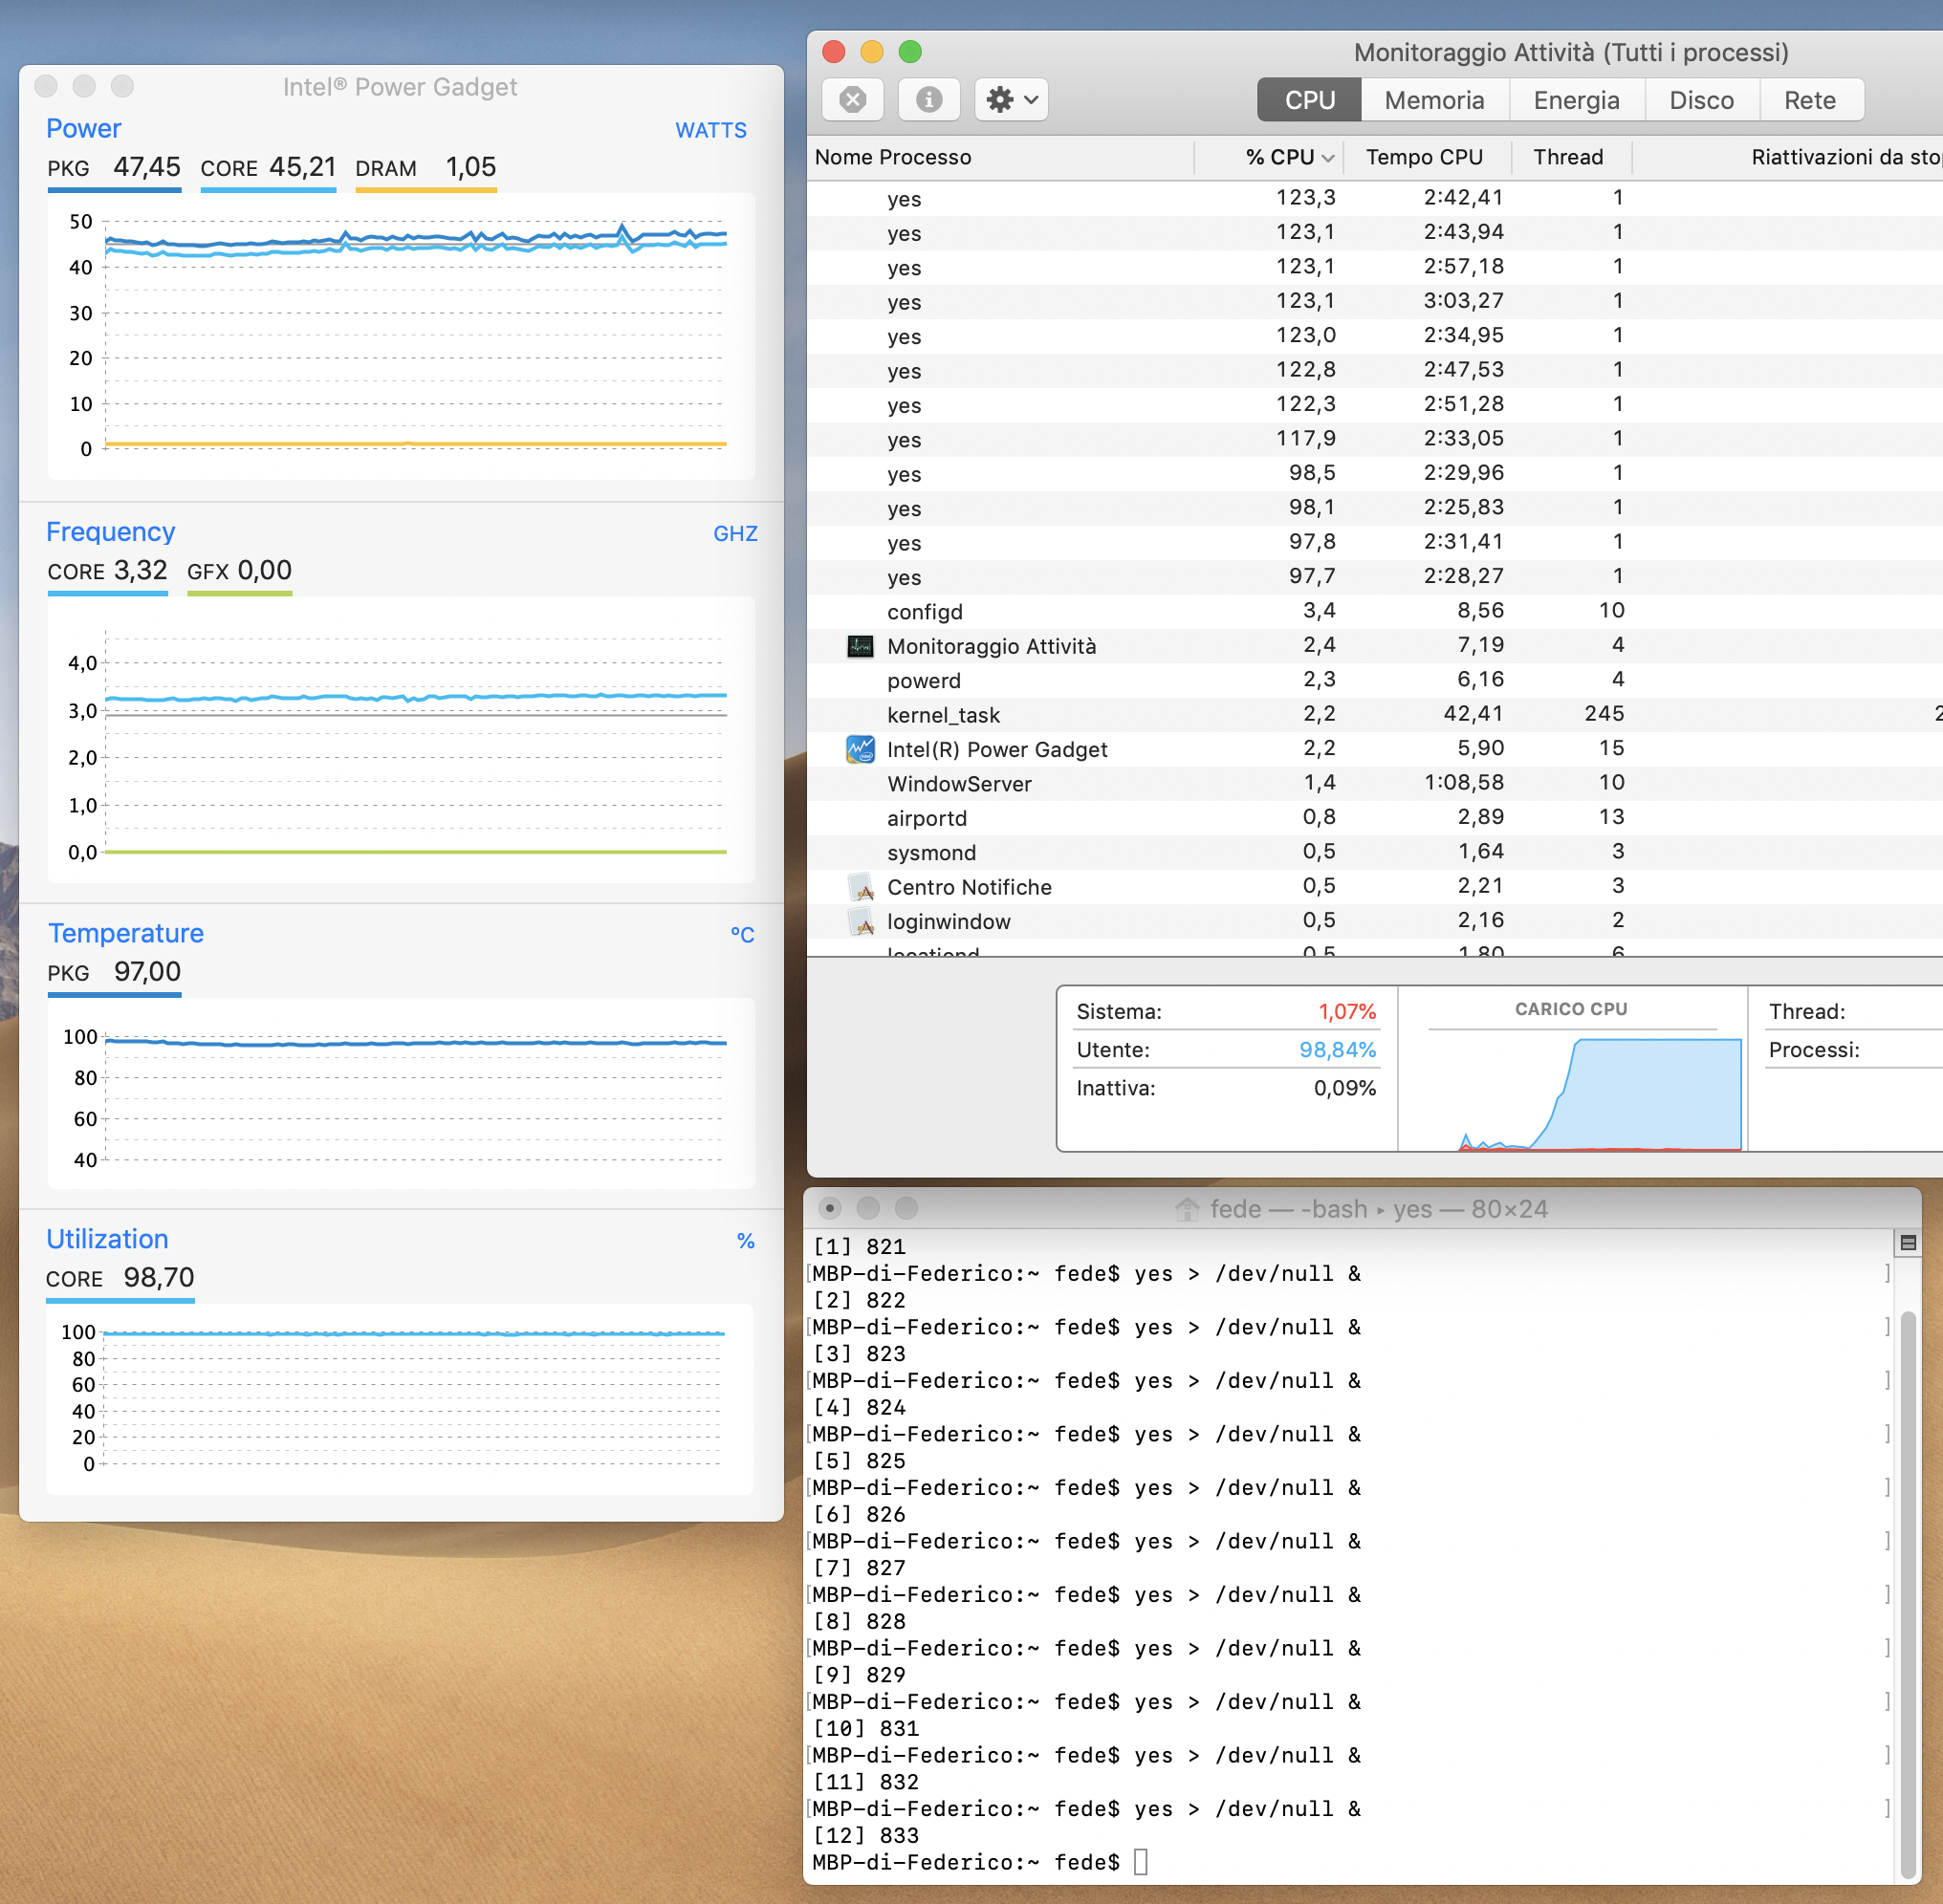Viewport: 1943px width, 1904px height.
Task: Click the process info (i) toolbar icon
Action: pyautogui.click(x=928, y=100)
